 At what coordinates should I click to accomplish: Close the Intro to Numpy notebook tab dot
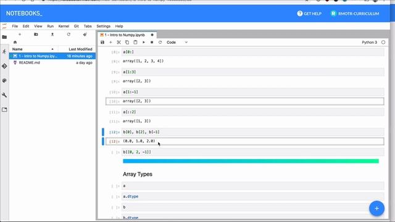[x=152, y=35]
